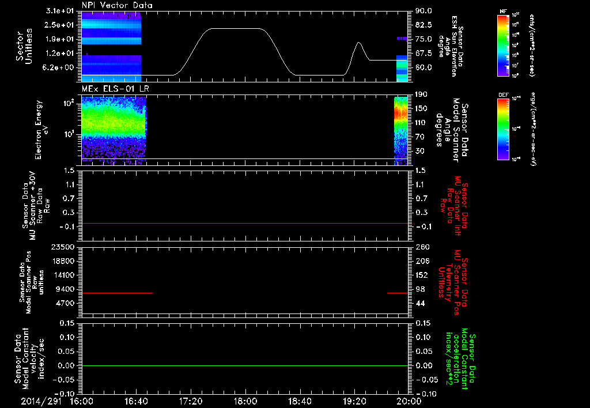Image resolution: width=590 pixels, height=408 pixels.
Task: Click the narrow ELS spectrogram strip near 20:00
Action: [401, 131]
